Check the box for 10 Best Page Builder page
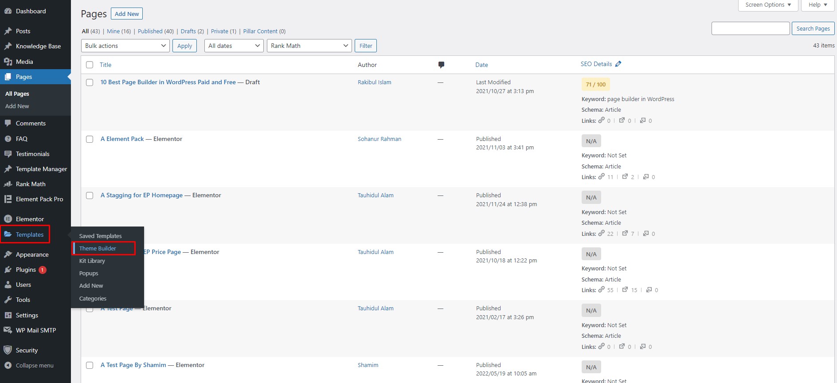 coord(90,82)
